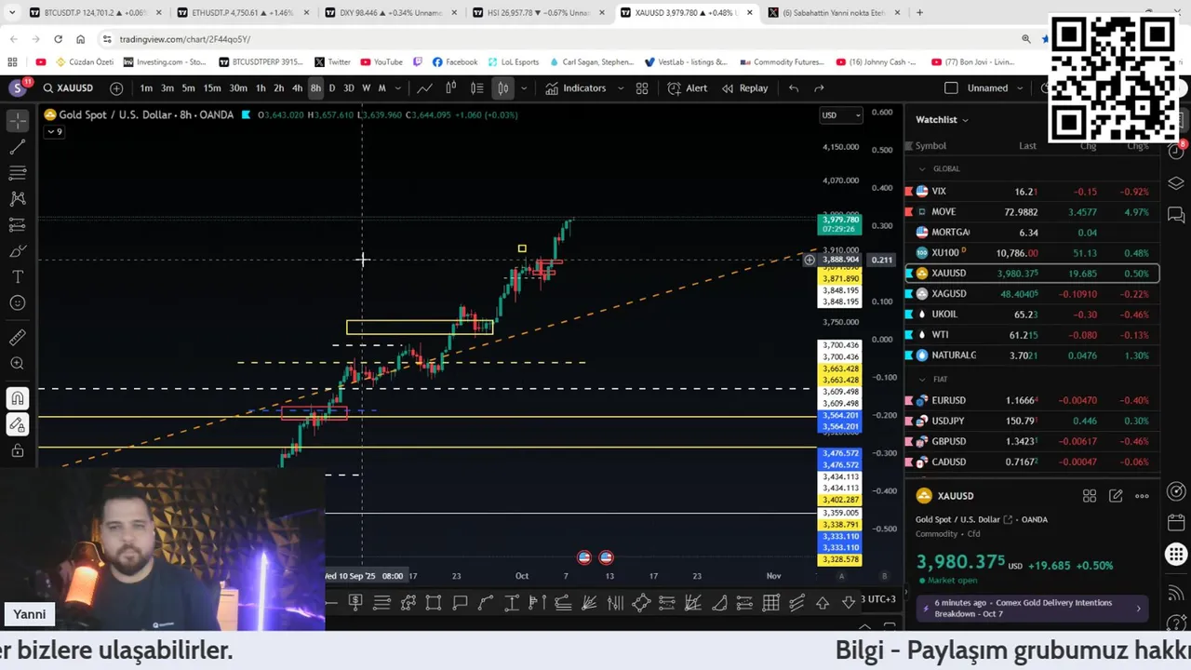Screen dimensions: 1191x670
Task: Open the UTC+3 timezone menu
Action: 878,599
